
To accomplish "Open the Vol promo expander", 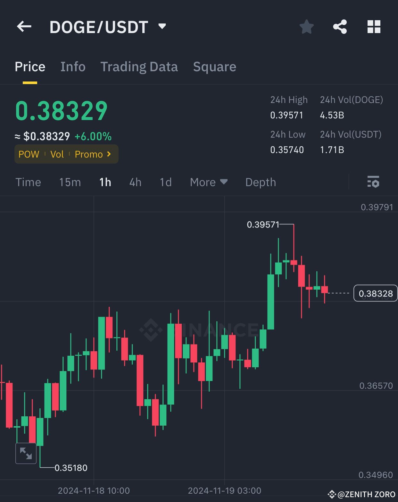I will tap(57, 154).
